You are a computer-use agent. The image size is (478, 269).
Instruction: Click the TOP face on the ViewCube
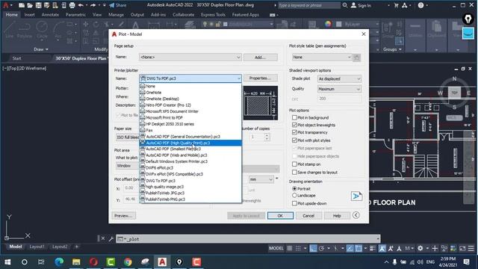[454, 93]
